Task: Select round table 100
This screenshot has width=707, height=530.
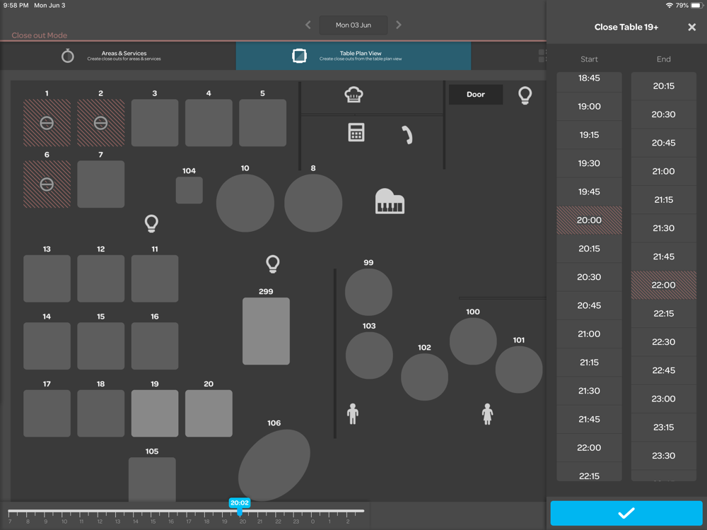Action: (473, 341)
